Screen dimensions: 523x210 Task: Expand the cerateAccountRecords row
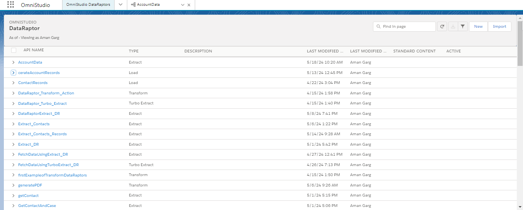(13, 73)
